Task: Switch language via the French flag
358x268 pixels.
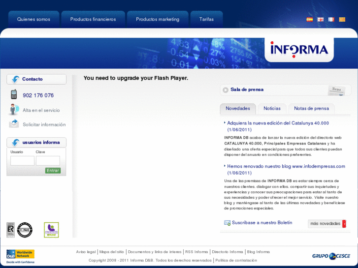Action: tap(331, 19)
